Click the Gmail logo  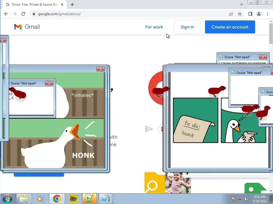pos(27,27)
